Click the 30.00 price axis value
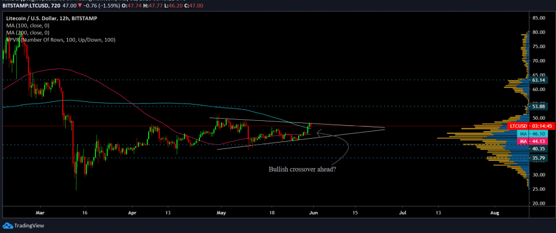 coord(538,174)
